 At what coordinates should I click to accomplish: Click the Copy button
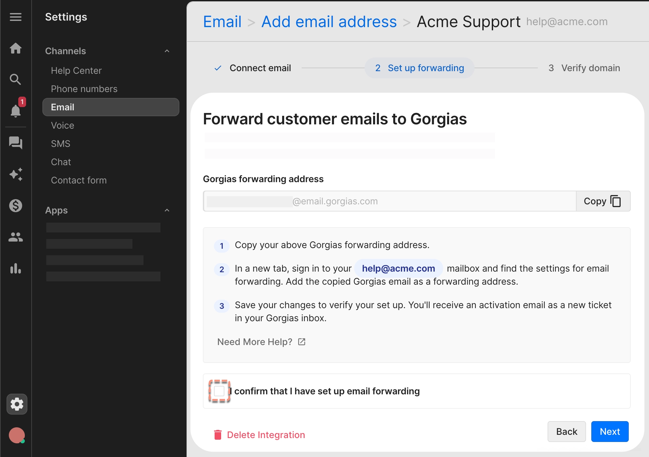(x=603, y=201)
